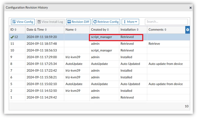Click date 2024-09-11 18:57:48

coord(42,44)
